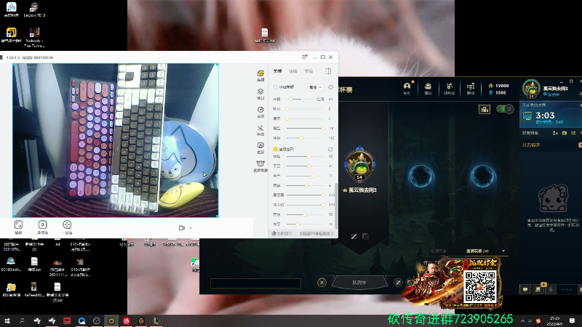Click the friend requests row in League sidebar
582x327 pixels.
pos(551,145)
